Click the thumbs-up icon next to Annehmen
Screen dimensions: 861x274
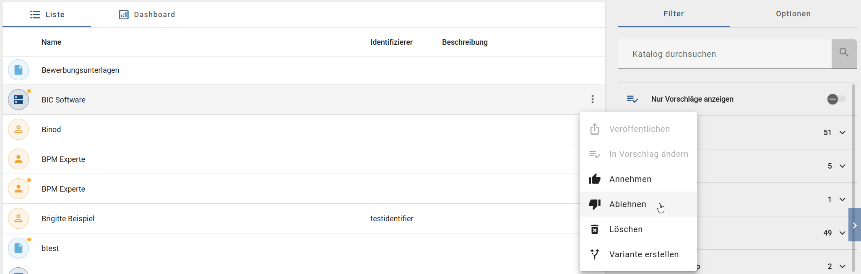594,179
